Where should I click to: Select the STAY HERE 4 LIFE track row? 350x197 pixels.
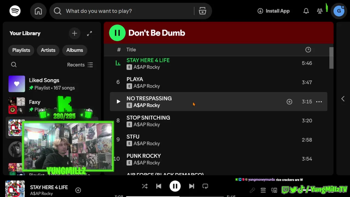pyautogui.click(x=218, y=63)
